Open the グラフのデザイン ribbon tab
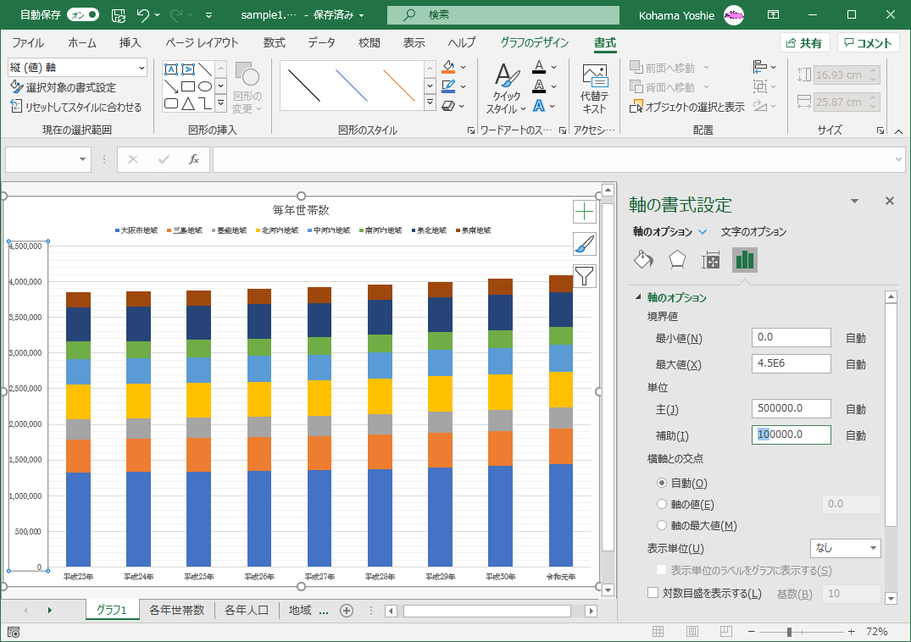Screen dimensions: 911x642 [x=535, y=43]
